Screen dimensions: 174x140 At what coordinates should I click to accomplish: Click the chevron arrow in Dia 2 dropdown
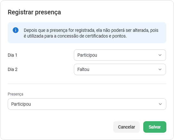point(160,69)
